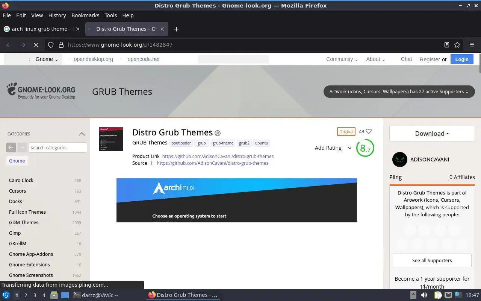Click the grub-theme tag
Viewport: 481px width, 301px height.
coord(223,143)
